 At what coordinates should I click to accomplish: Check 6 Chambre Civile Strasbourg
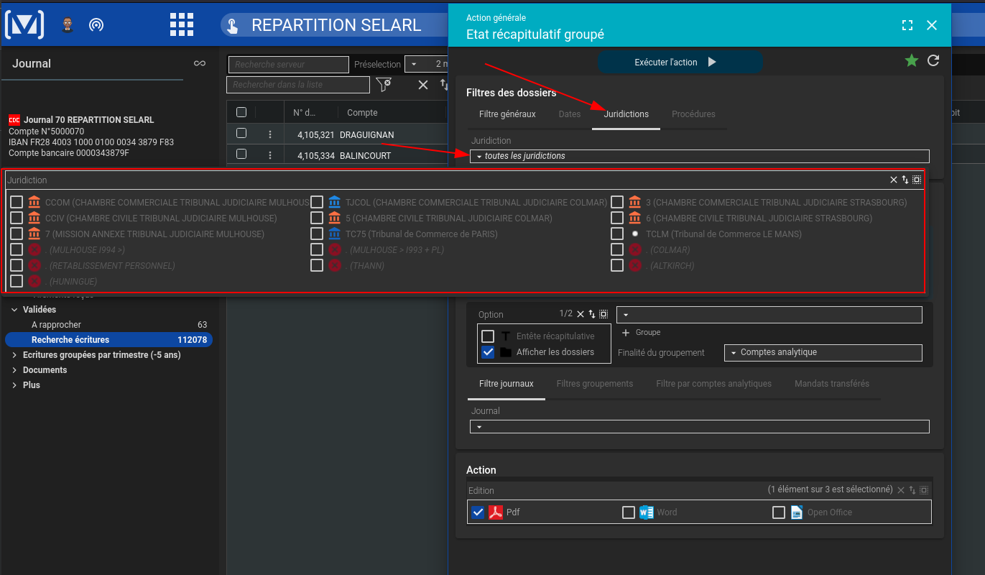[617, 218]
